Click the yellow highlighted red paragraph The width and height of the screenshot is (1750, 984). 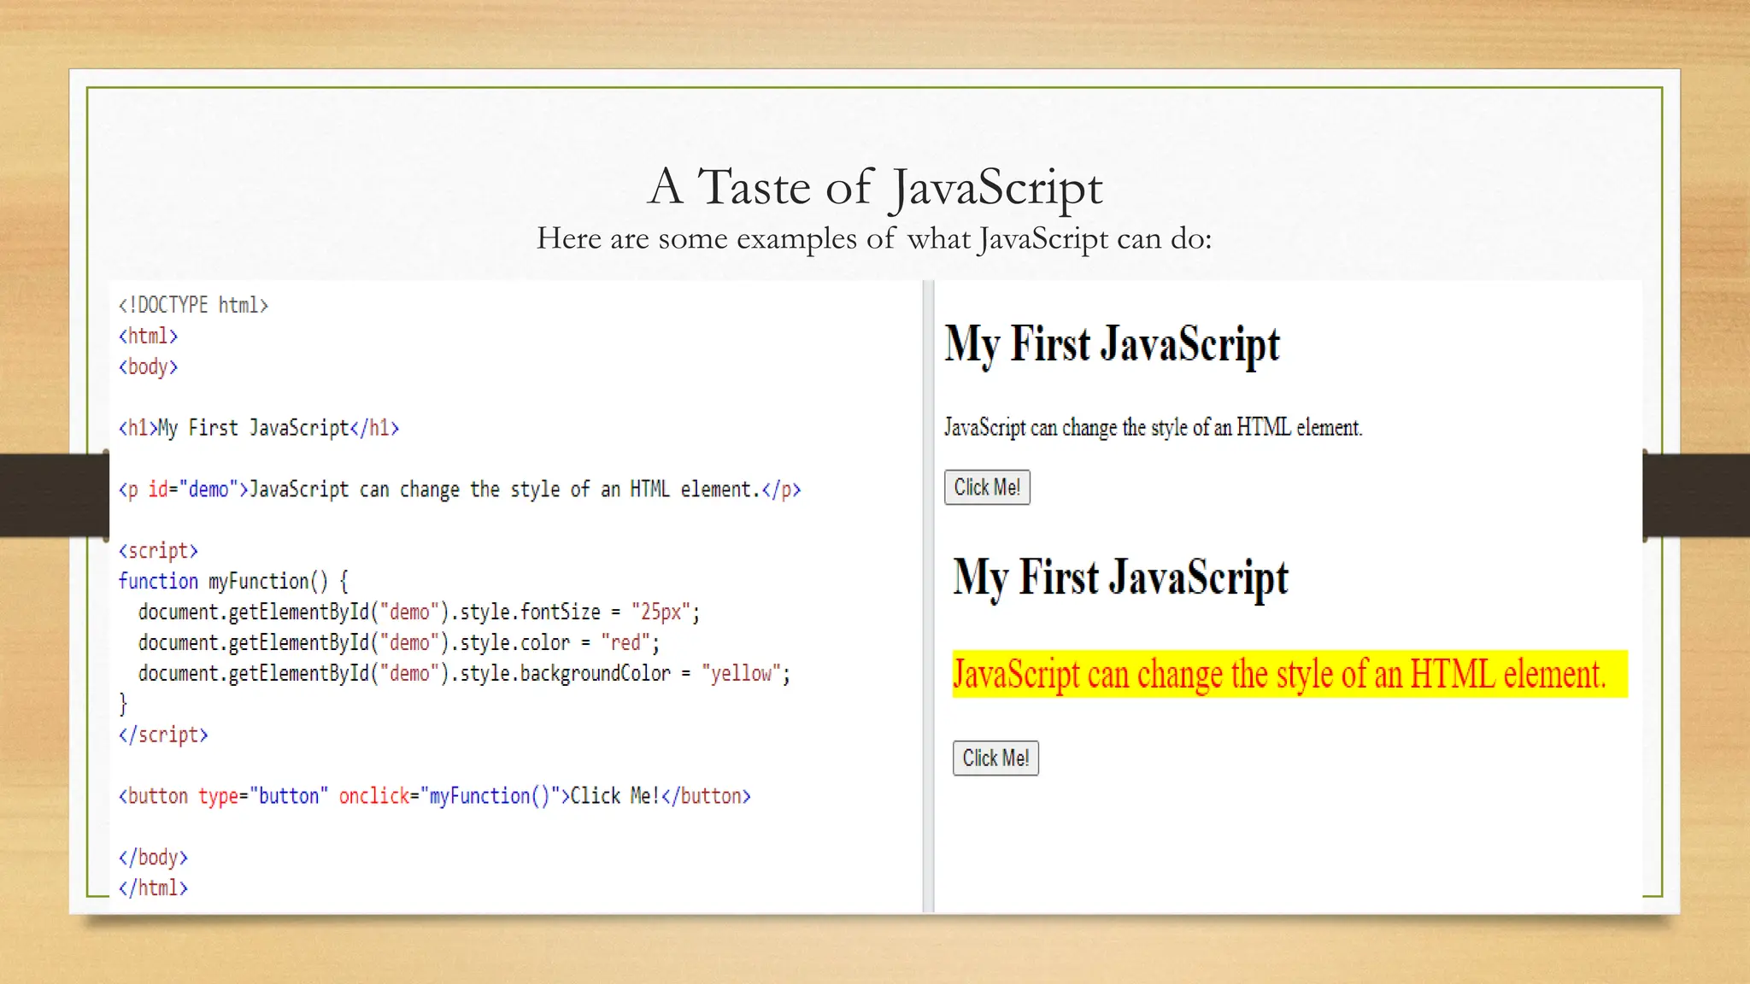coord(1290,674)
